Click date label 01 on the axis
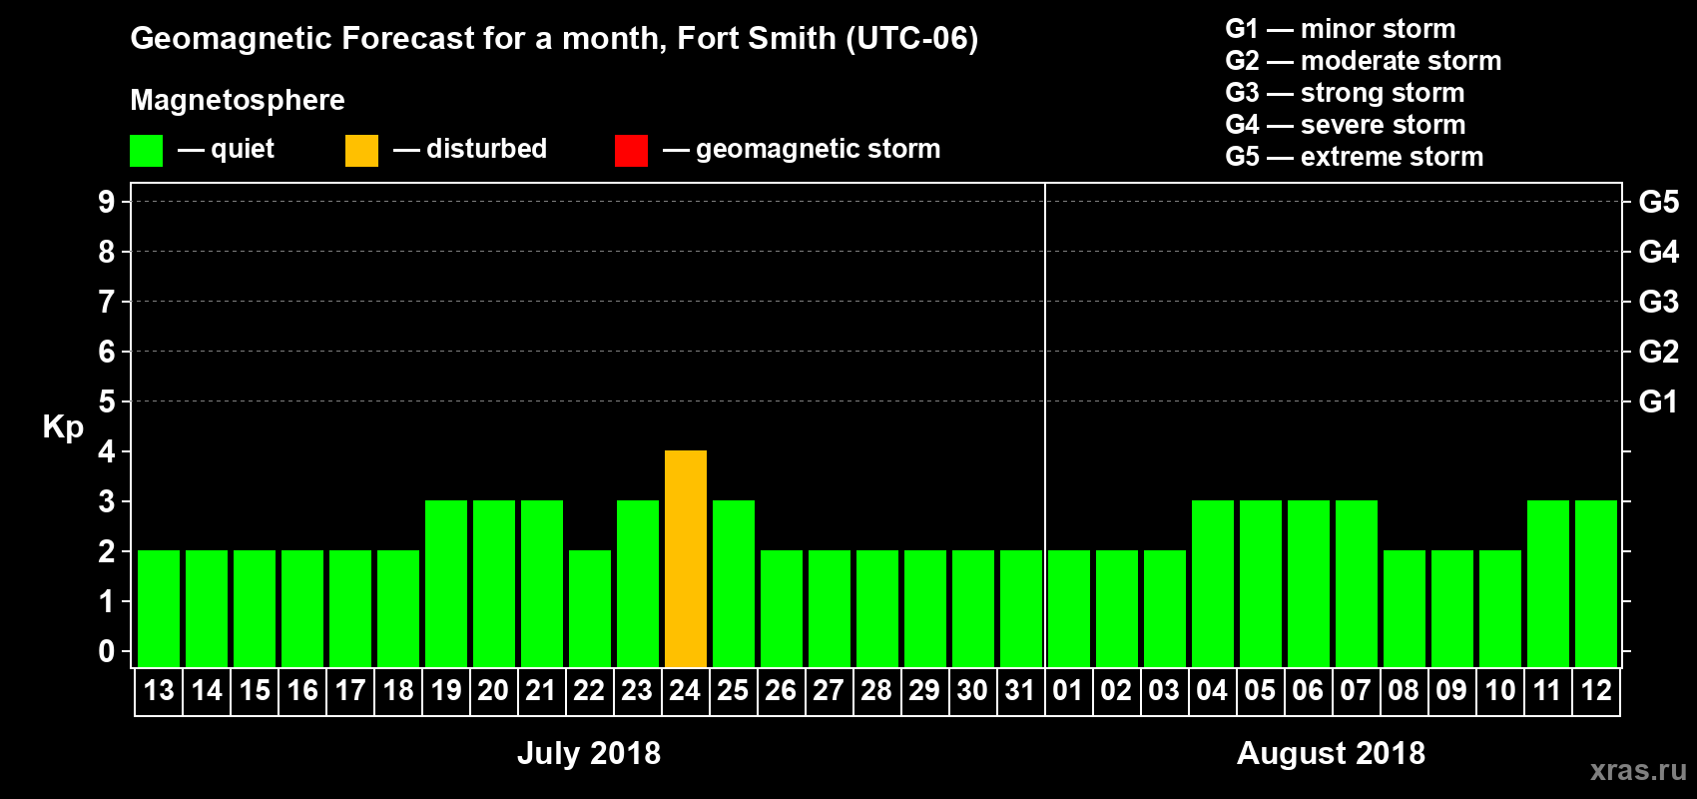 [x=1068, y=691]
